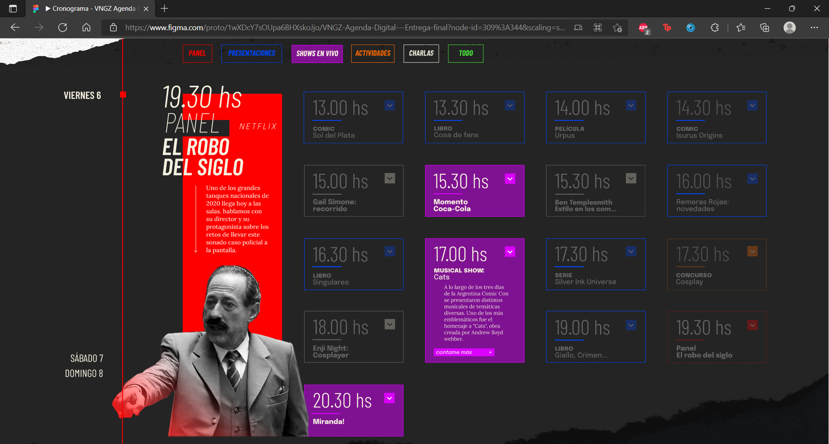
Task: Open QR code icon in address bar
Action: coord(598,28)
